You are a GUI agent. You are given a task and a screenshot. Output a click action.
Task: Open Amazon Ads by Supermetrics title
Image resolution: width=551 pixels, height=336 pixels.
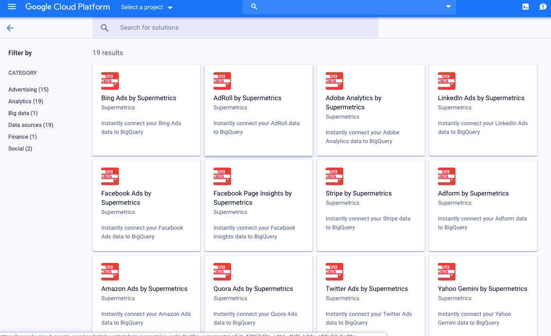tap(144, 289)
